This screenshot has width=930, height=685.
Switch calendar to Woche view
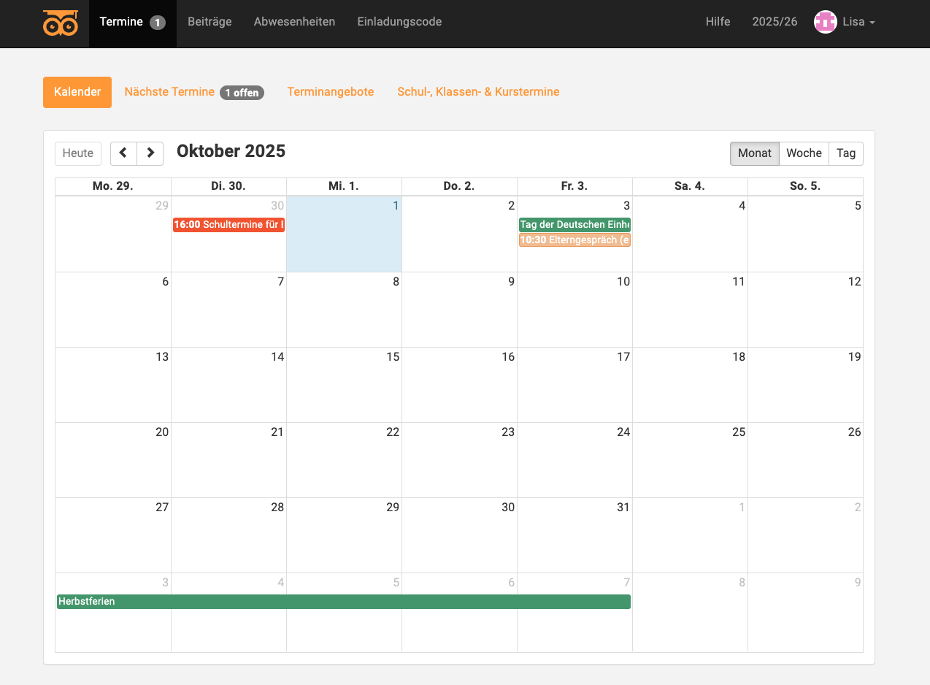point(804,153)
